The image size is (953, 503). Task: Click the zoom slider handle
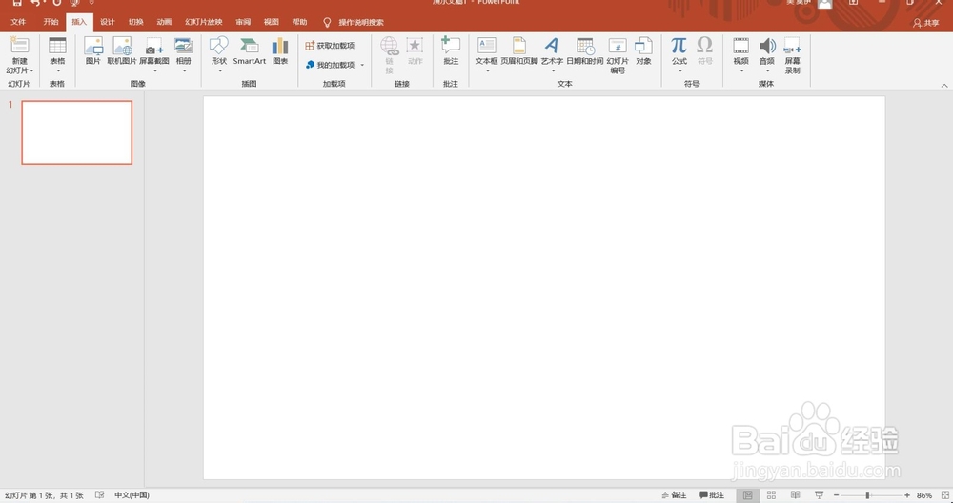(x=867, y=495)
